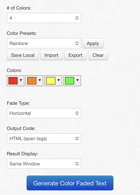Select the orange color swatch
This screenshot has height=195, width=140.
click(x=32, y=81)
